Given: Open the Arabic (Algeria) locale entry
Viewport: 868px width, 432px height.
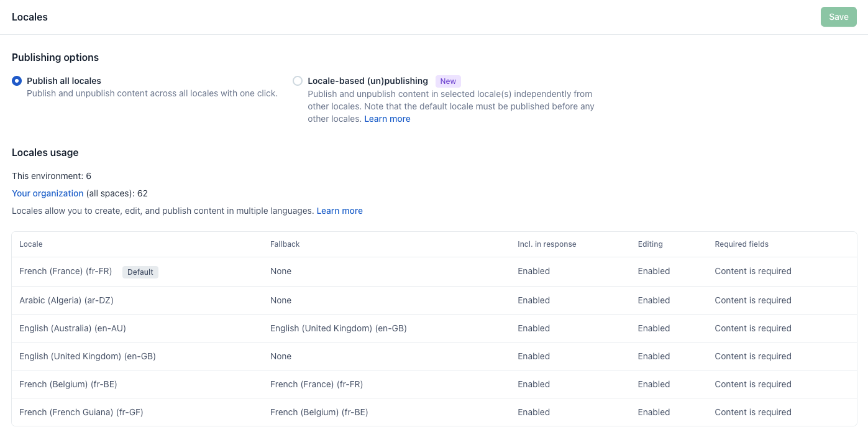Looking at the screenshot, I should (66, 300).
